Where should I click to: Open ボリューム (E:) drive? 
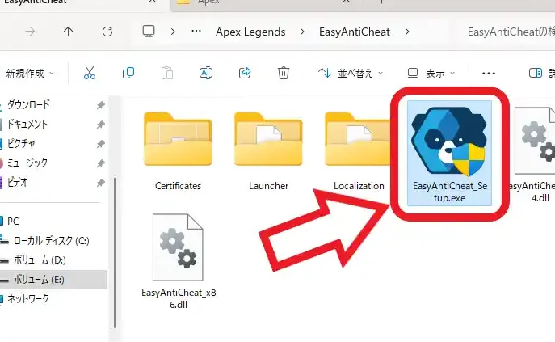53,280
